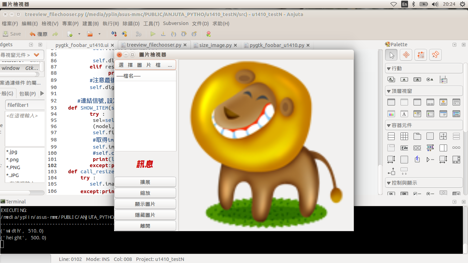Open the 除錯(D) menu
The image size is (468, 263).
coord(131,24)
